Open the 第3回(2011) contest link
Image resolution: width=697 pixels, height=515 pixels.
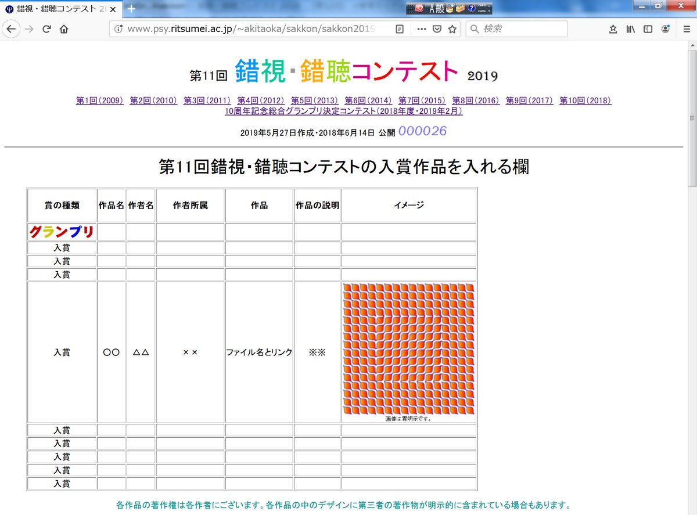coord(207,100)
